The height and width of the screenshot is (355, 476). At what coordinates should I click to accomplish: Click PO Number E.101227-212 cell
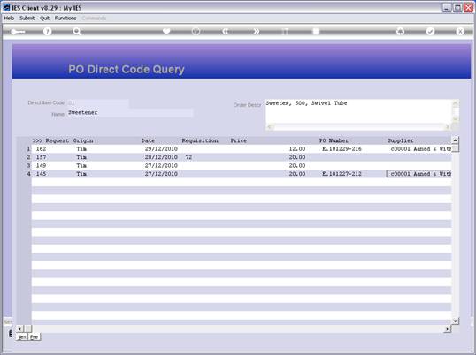click(x=342, y=174)
